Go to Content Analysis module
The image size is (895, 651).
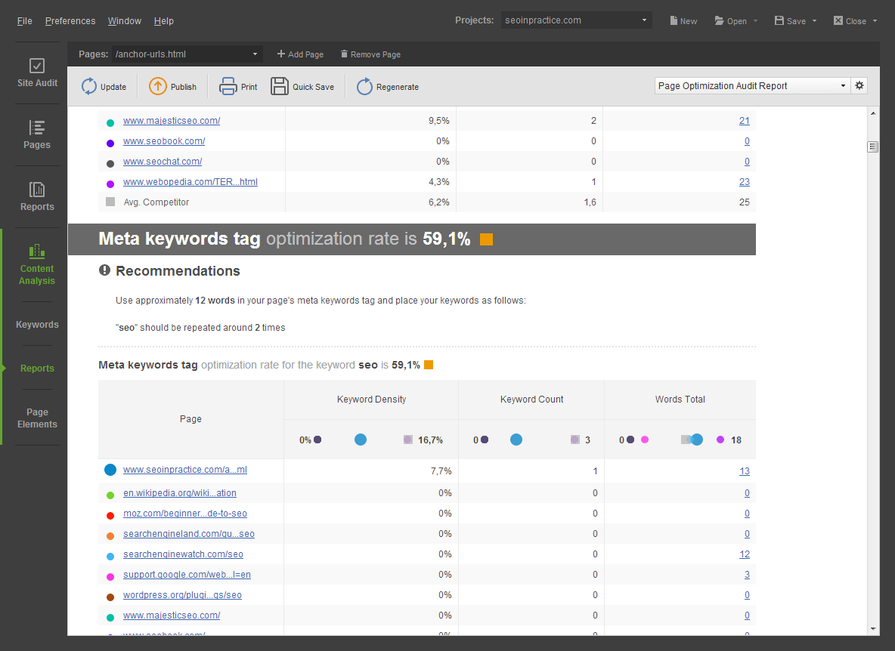(37, 264)
